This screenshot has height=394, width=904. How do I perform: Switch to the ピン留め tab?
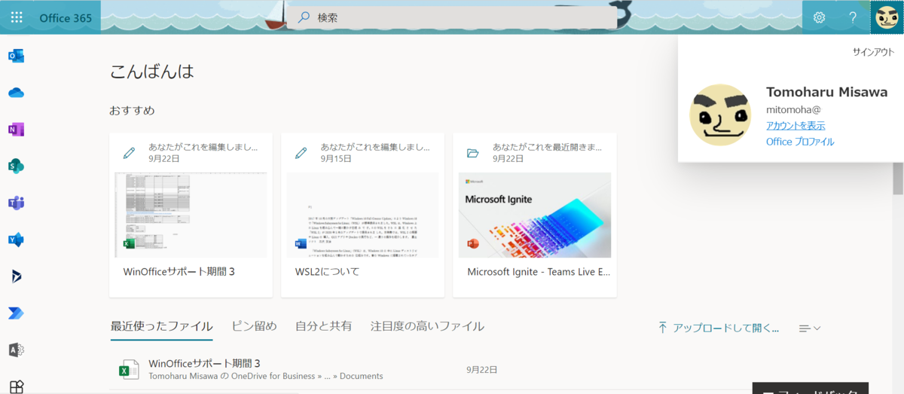(254, 326)
